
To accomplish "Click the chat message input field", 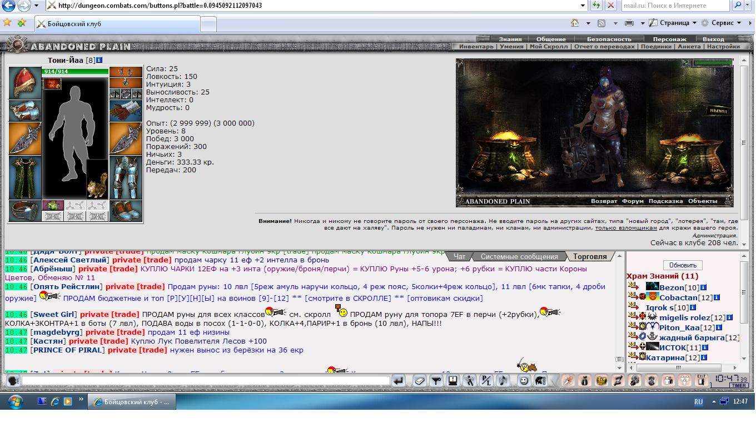I will coord(206,381).
